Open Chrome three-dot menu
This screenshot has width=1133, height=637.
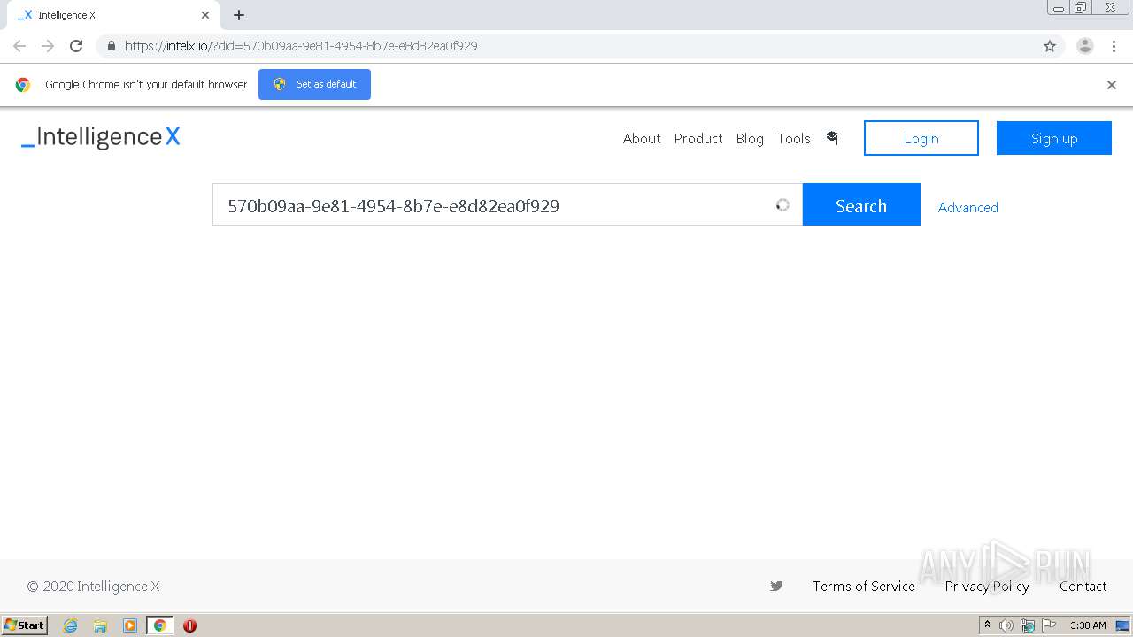[x=1114, y=46]
